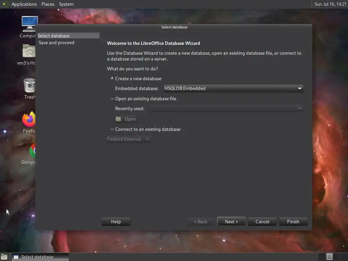348x261 pixels.
Task: Click the Back button
Action: point(201,222)
